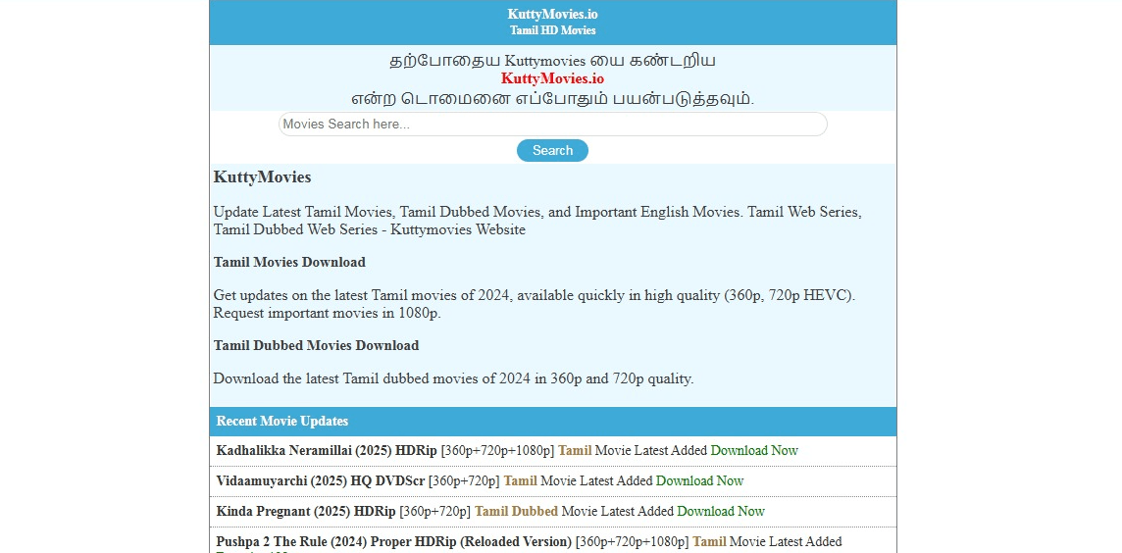The image size is (1122, 553).
Task: Click the KuttyMovies.io header title
Action: pos(552,14)
